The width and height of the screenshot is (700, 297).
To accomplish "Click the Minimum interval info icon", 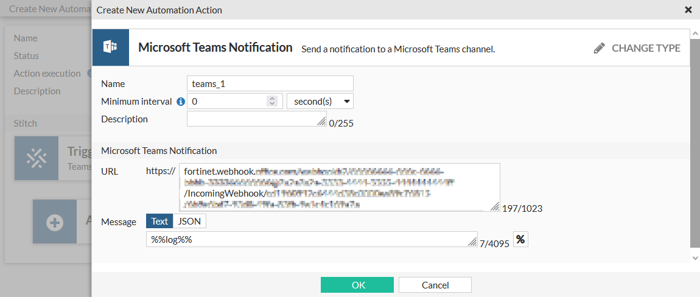I will 181,102.
